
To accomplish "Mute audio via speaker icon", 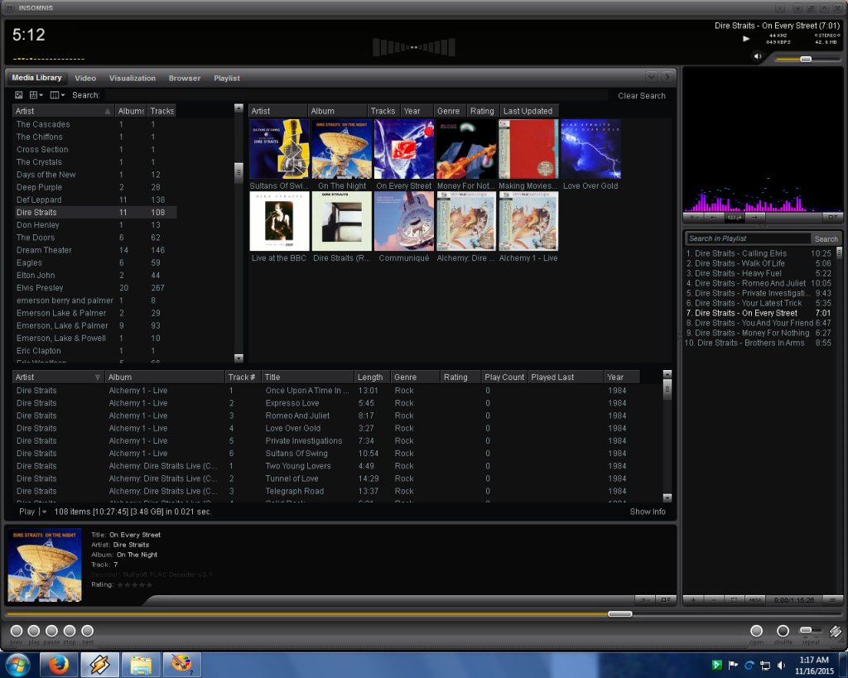I will [757, 56].
